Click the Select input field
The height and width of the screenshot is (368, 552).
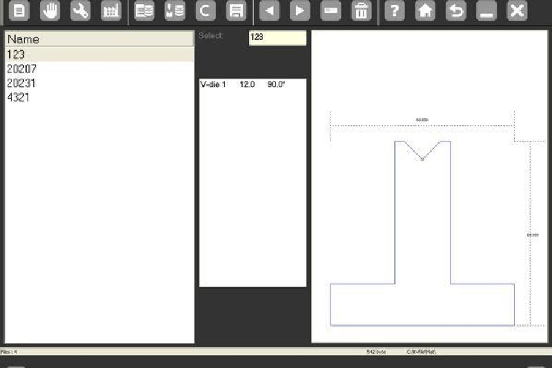[277, 38]
